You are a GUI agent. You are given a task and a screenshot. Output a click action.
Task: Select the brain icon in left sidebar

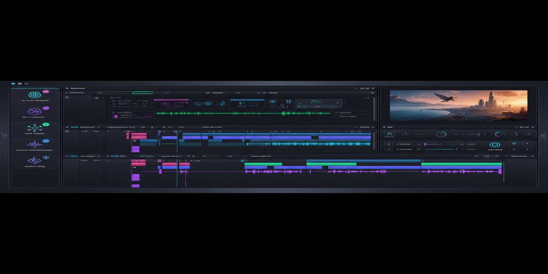[35, 95]
